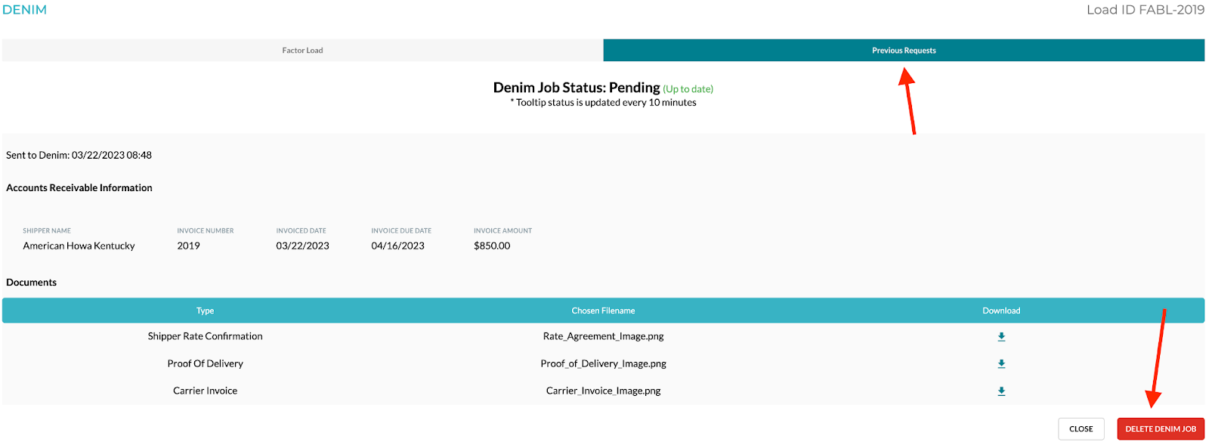Select invoice due date 04/16/2023
The height and width of the screenshot is (442, 1209).
click(x=398, y=246)
